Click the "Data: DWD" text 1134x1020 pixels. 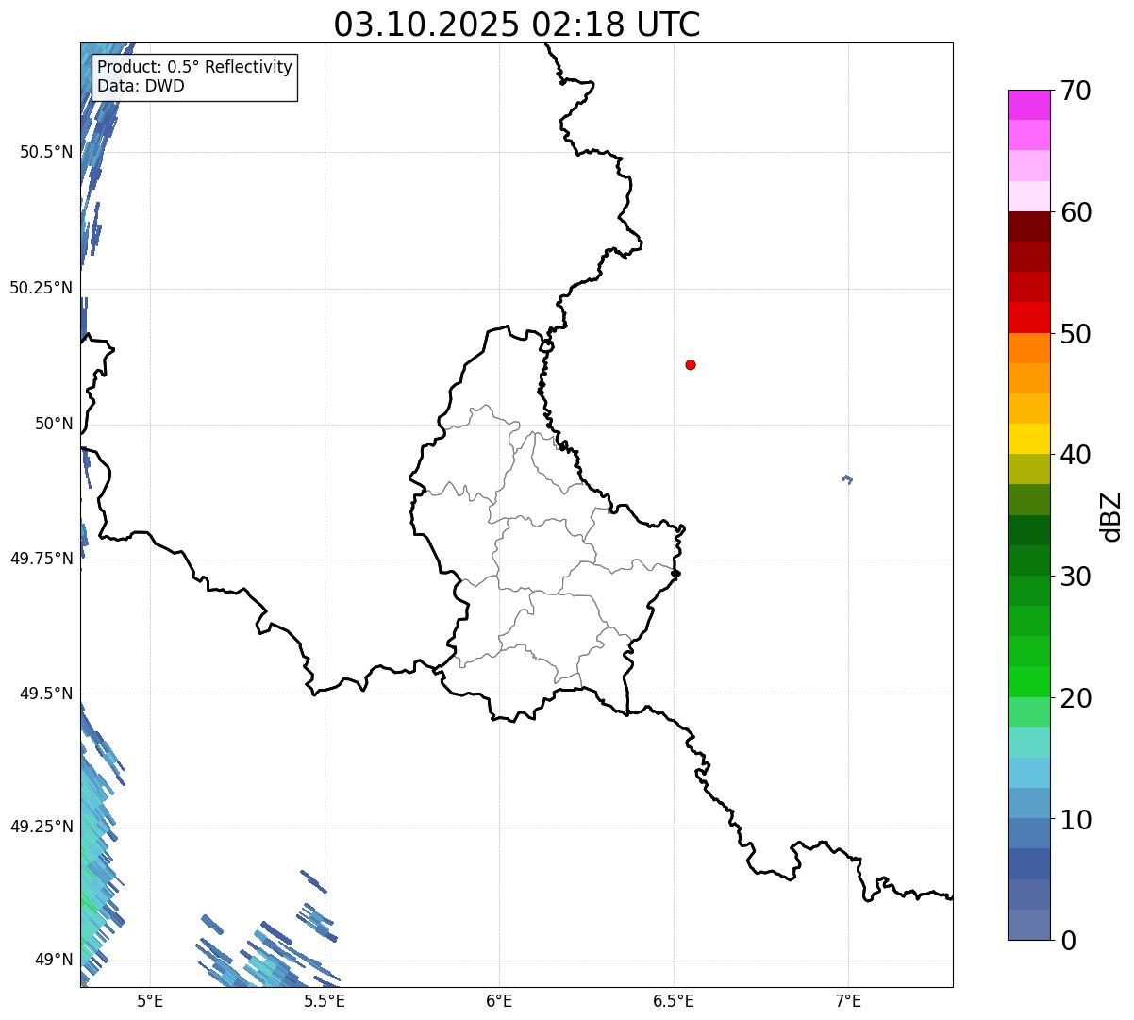142,86
